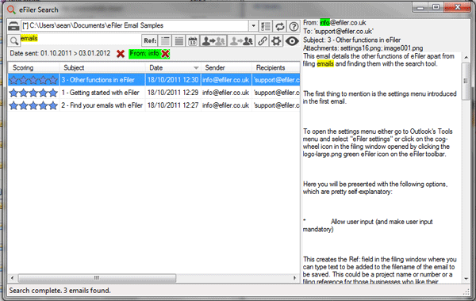Open the location checklist icon

click(x=266, y=26)
